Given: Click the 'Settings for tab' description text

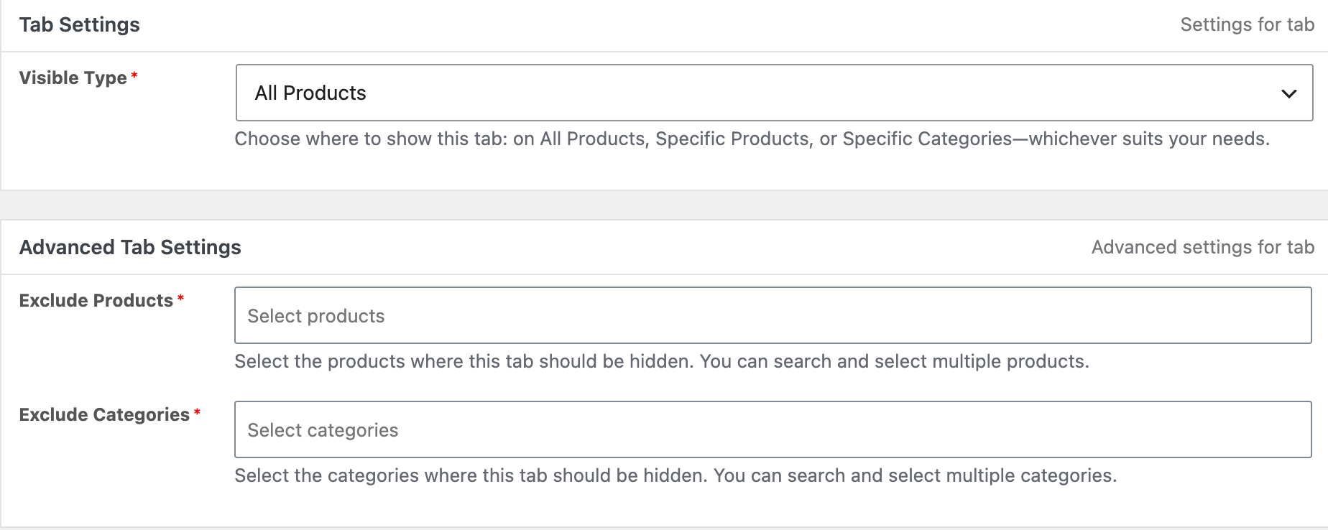Looking at the screenshot, I should click(x=1247, y=24).
